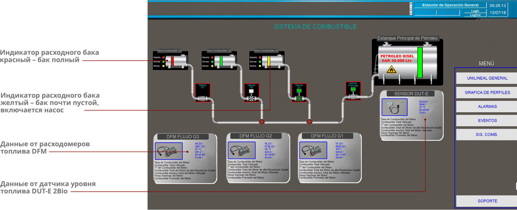Toggle the Maximo red indicator on Nivel Combustible G3
517x210 pixels.
pos(164,58)
